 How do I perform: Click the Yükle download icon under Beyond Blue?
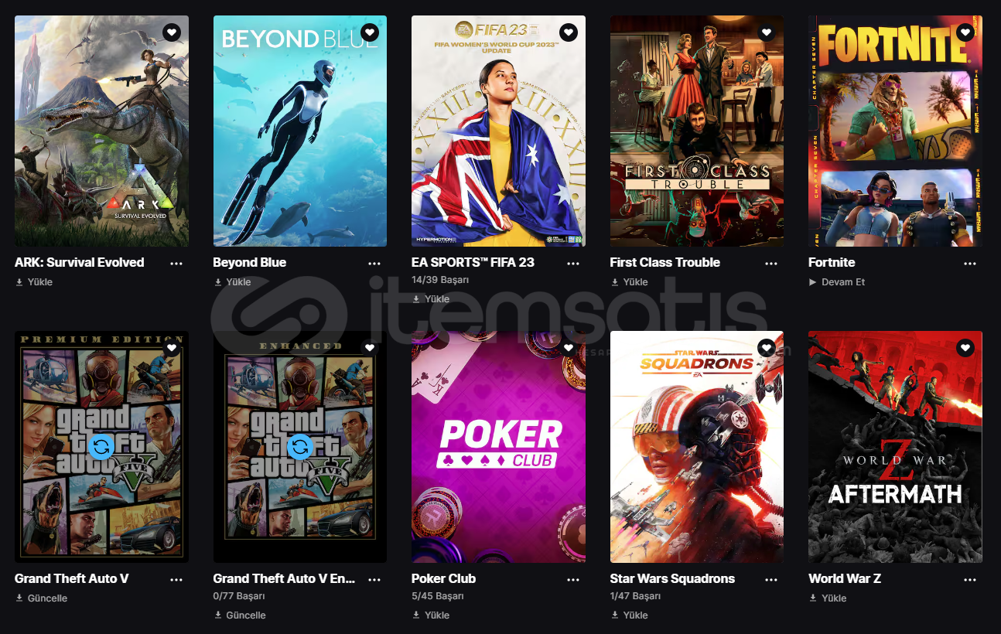217,282
